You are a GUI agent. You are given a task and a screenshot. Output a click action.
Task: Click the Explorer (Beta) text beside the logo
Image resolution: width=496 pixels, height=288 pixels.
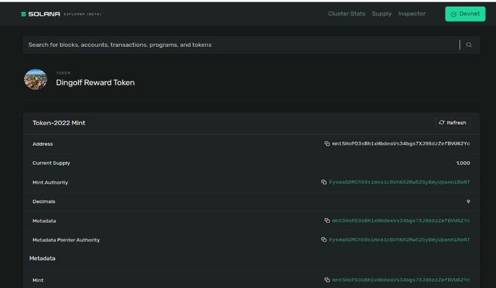(x=82, y=14)
